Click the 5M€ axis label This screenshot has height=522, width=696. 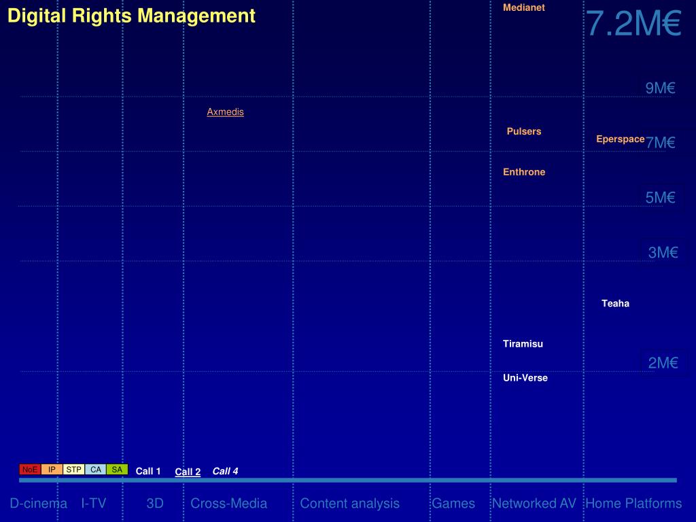tap(661, 198)
